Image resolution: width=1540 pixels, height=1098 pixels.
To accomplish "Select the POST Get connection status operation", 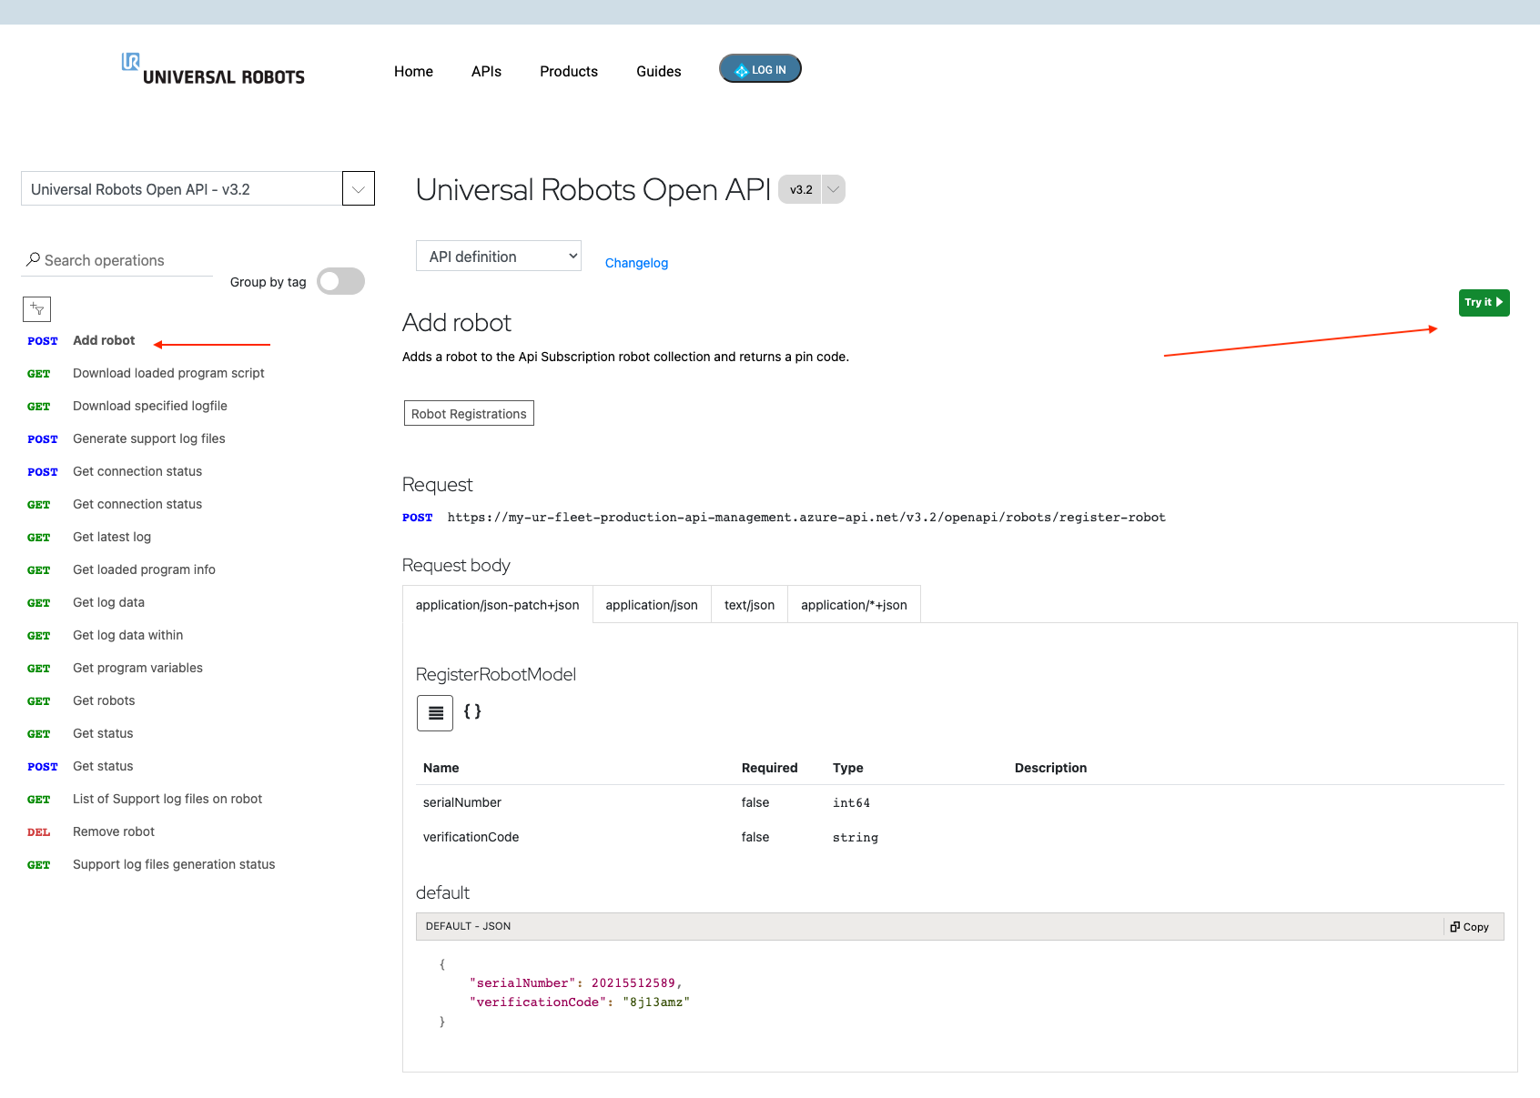I will [137, 471].
